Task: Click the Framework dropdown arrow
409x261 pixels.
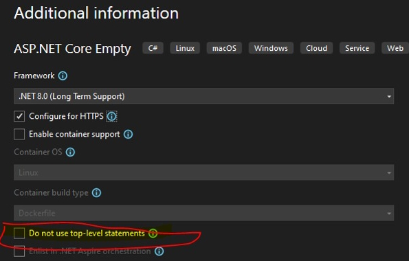Action: click(x=389, y=96)
